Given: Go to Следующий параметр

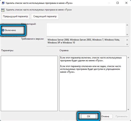Looking at the screenshot, I should (x=45, y=17).
